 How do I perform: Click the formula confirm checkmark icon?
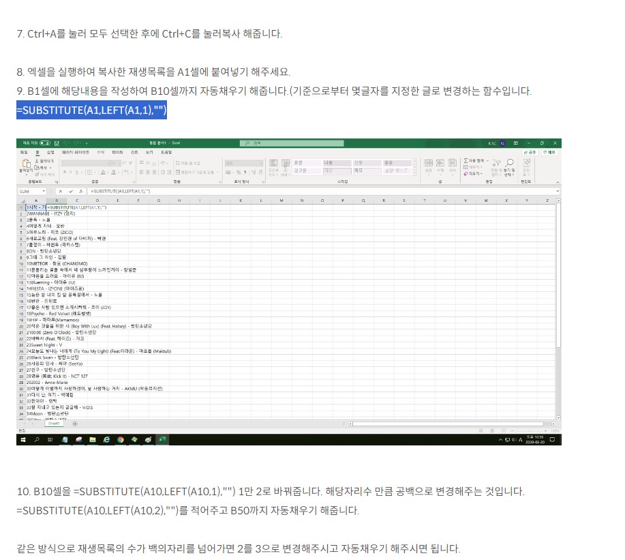(x=71, y=192)
